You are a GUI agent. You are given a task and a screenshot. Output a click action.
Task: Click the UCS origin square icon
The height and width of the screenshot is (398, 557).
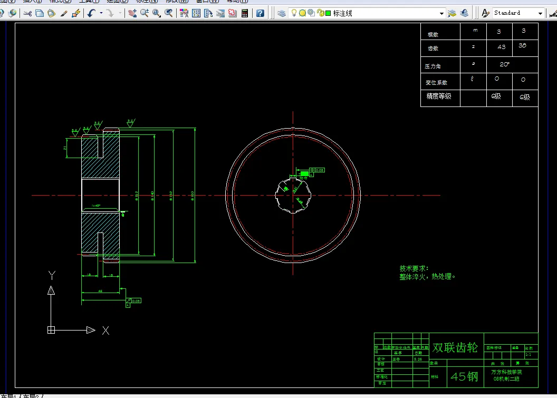pyautogui.click(x=51, y=330)
